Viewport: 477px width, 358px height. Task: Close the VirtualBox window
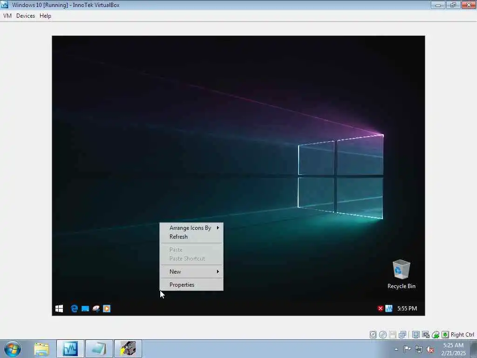pyautogui.click(x=469, y=5)
